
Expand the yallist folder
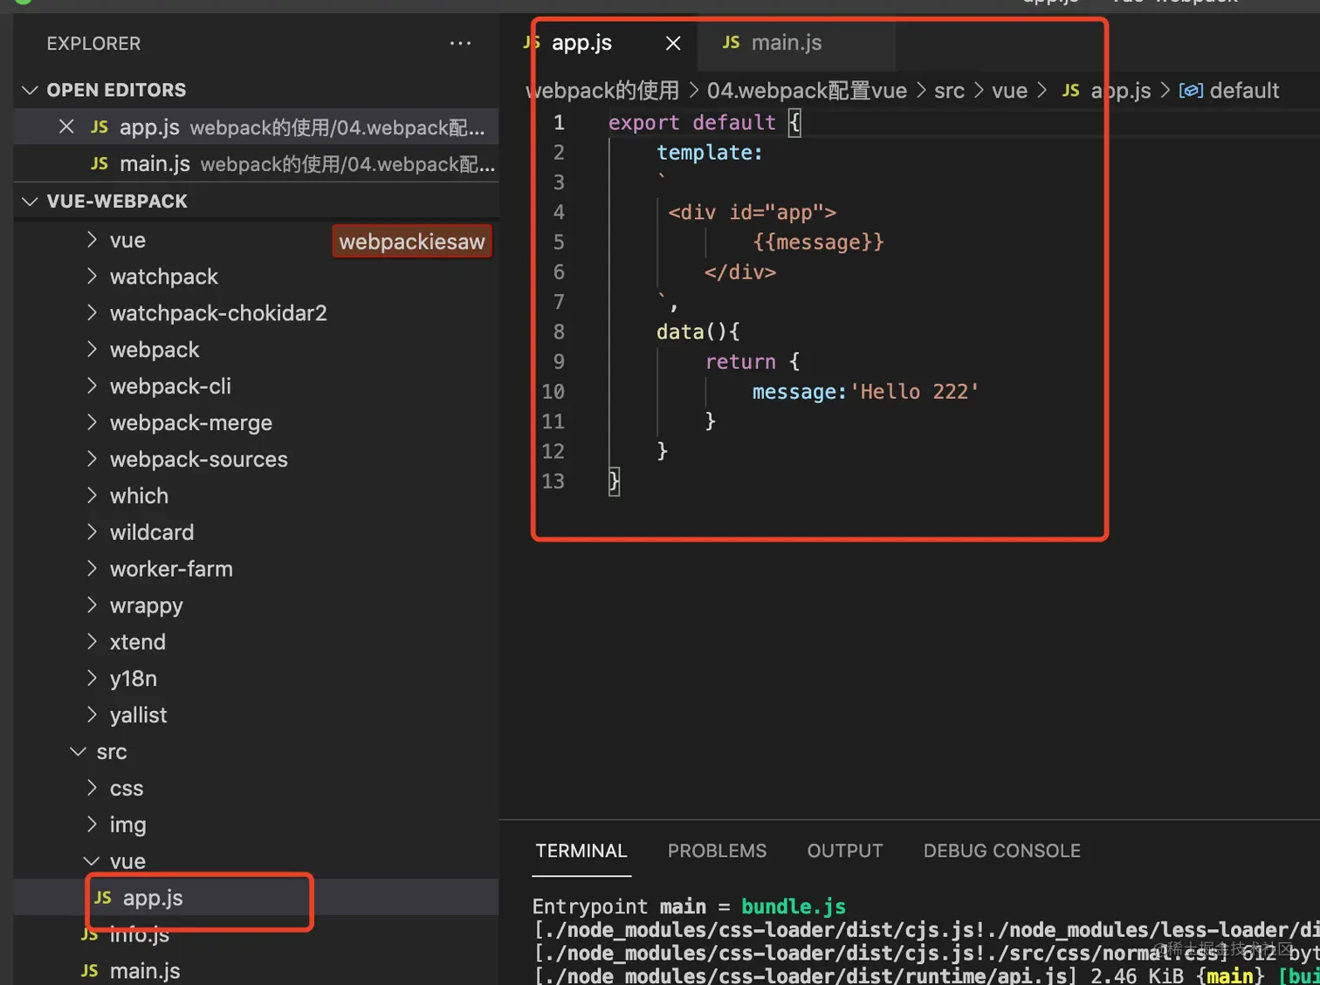(x=92, y=715)
